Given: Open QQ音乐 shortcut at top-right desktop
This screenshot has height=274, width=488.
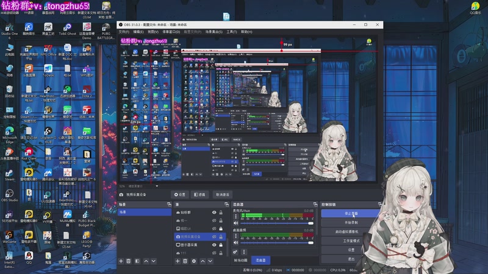Looking at the screenshot, I should click(475, 8).
